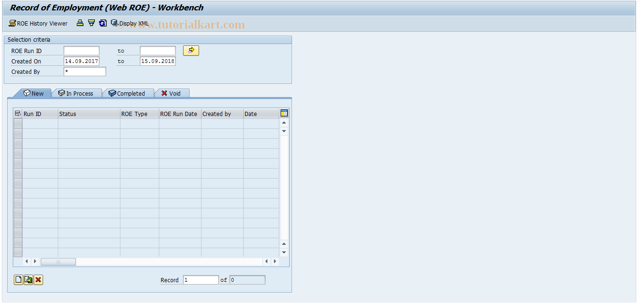The width and height of the screenshot is (640, 304).
Task: Click the horizontal scrollbar thumb of the table
Action: click(x=58, y=261)
